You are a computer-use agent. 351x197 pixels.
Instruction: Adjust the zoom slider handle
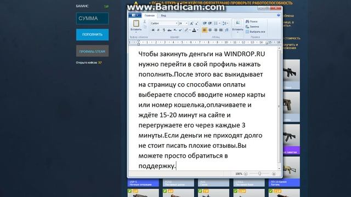[259, 173]
